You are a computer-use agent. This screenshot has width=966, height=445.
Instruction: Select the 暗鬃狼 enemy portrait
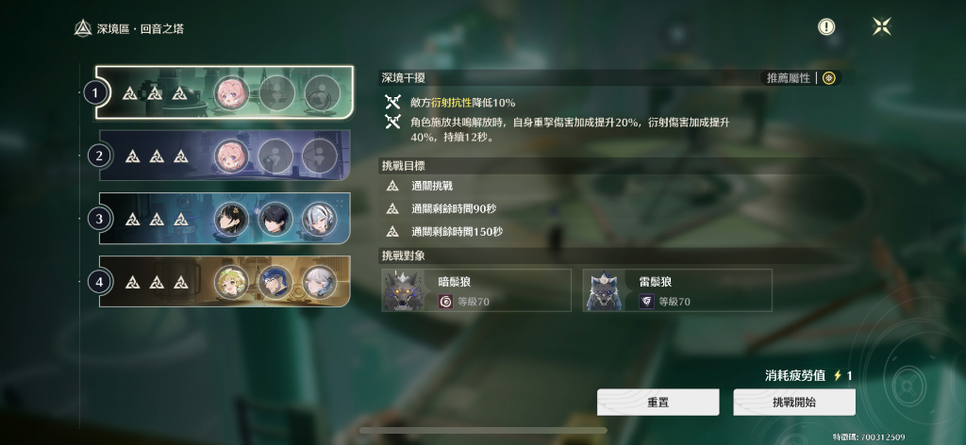point(402,289)
